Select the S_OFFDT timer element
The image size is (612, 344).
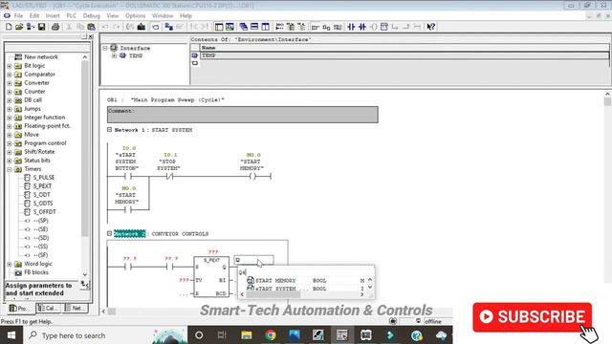(44, 212)
